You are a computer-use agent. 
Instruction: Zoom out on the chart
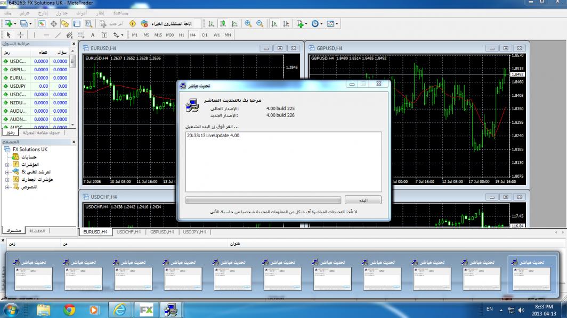click(260, 23)
